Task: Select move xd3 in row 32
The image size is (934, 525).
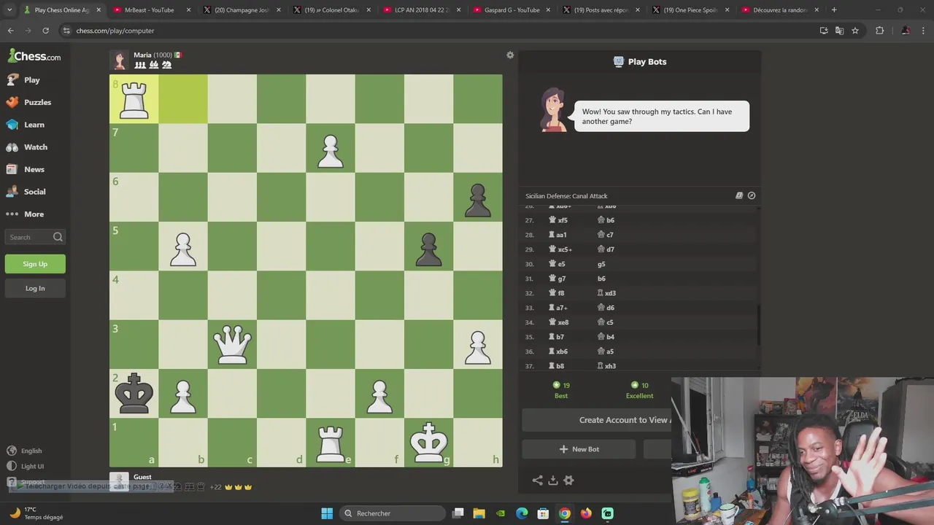Action: [x=606, y=293]
